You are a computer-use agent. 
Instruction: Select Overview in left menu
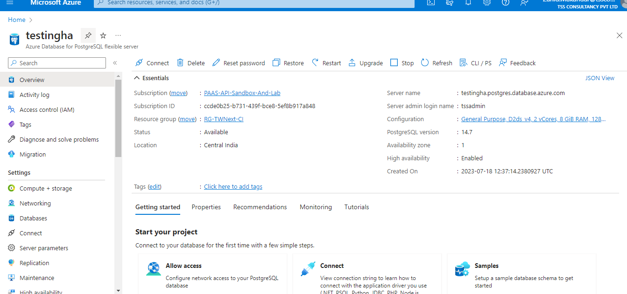(57, 80)
